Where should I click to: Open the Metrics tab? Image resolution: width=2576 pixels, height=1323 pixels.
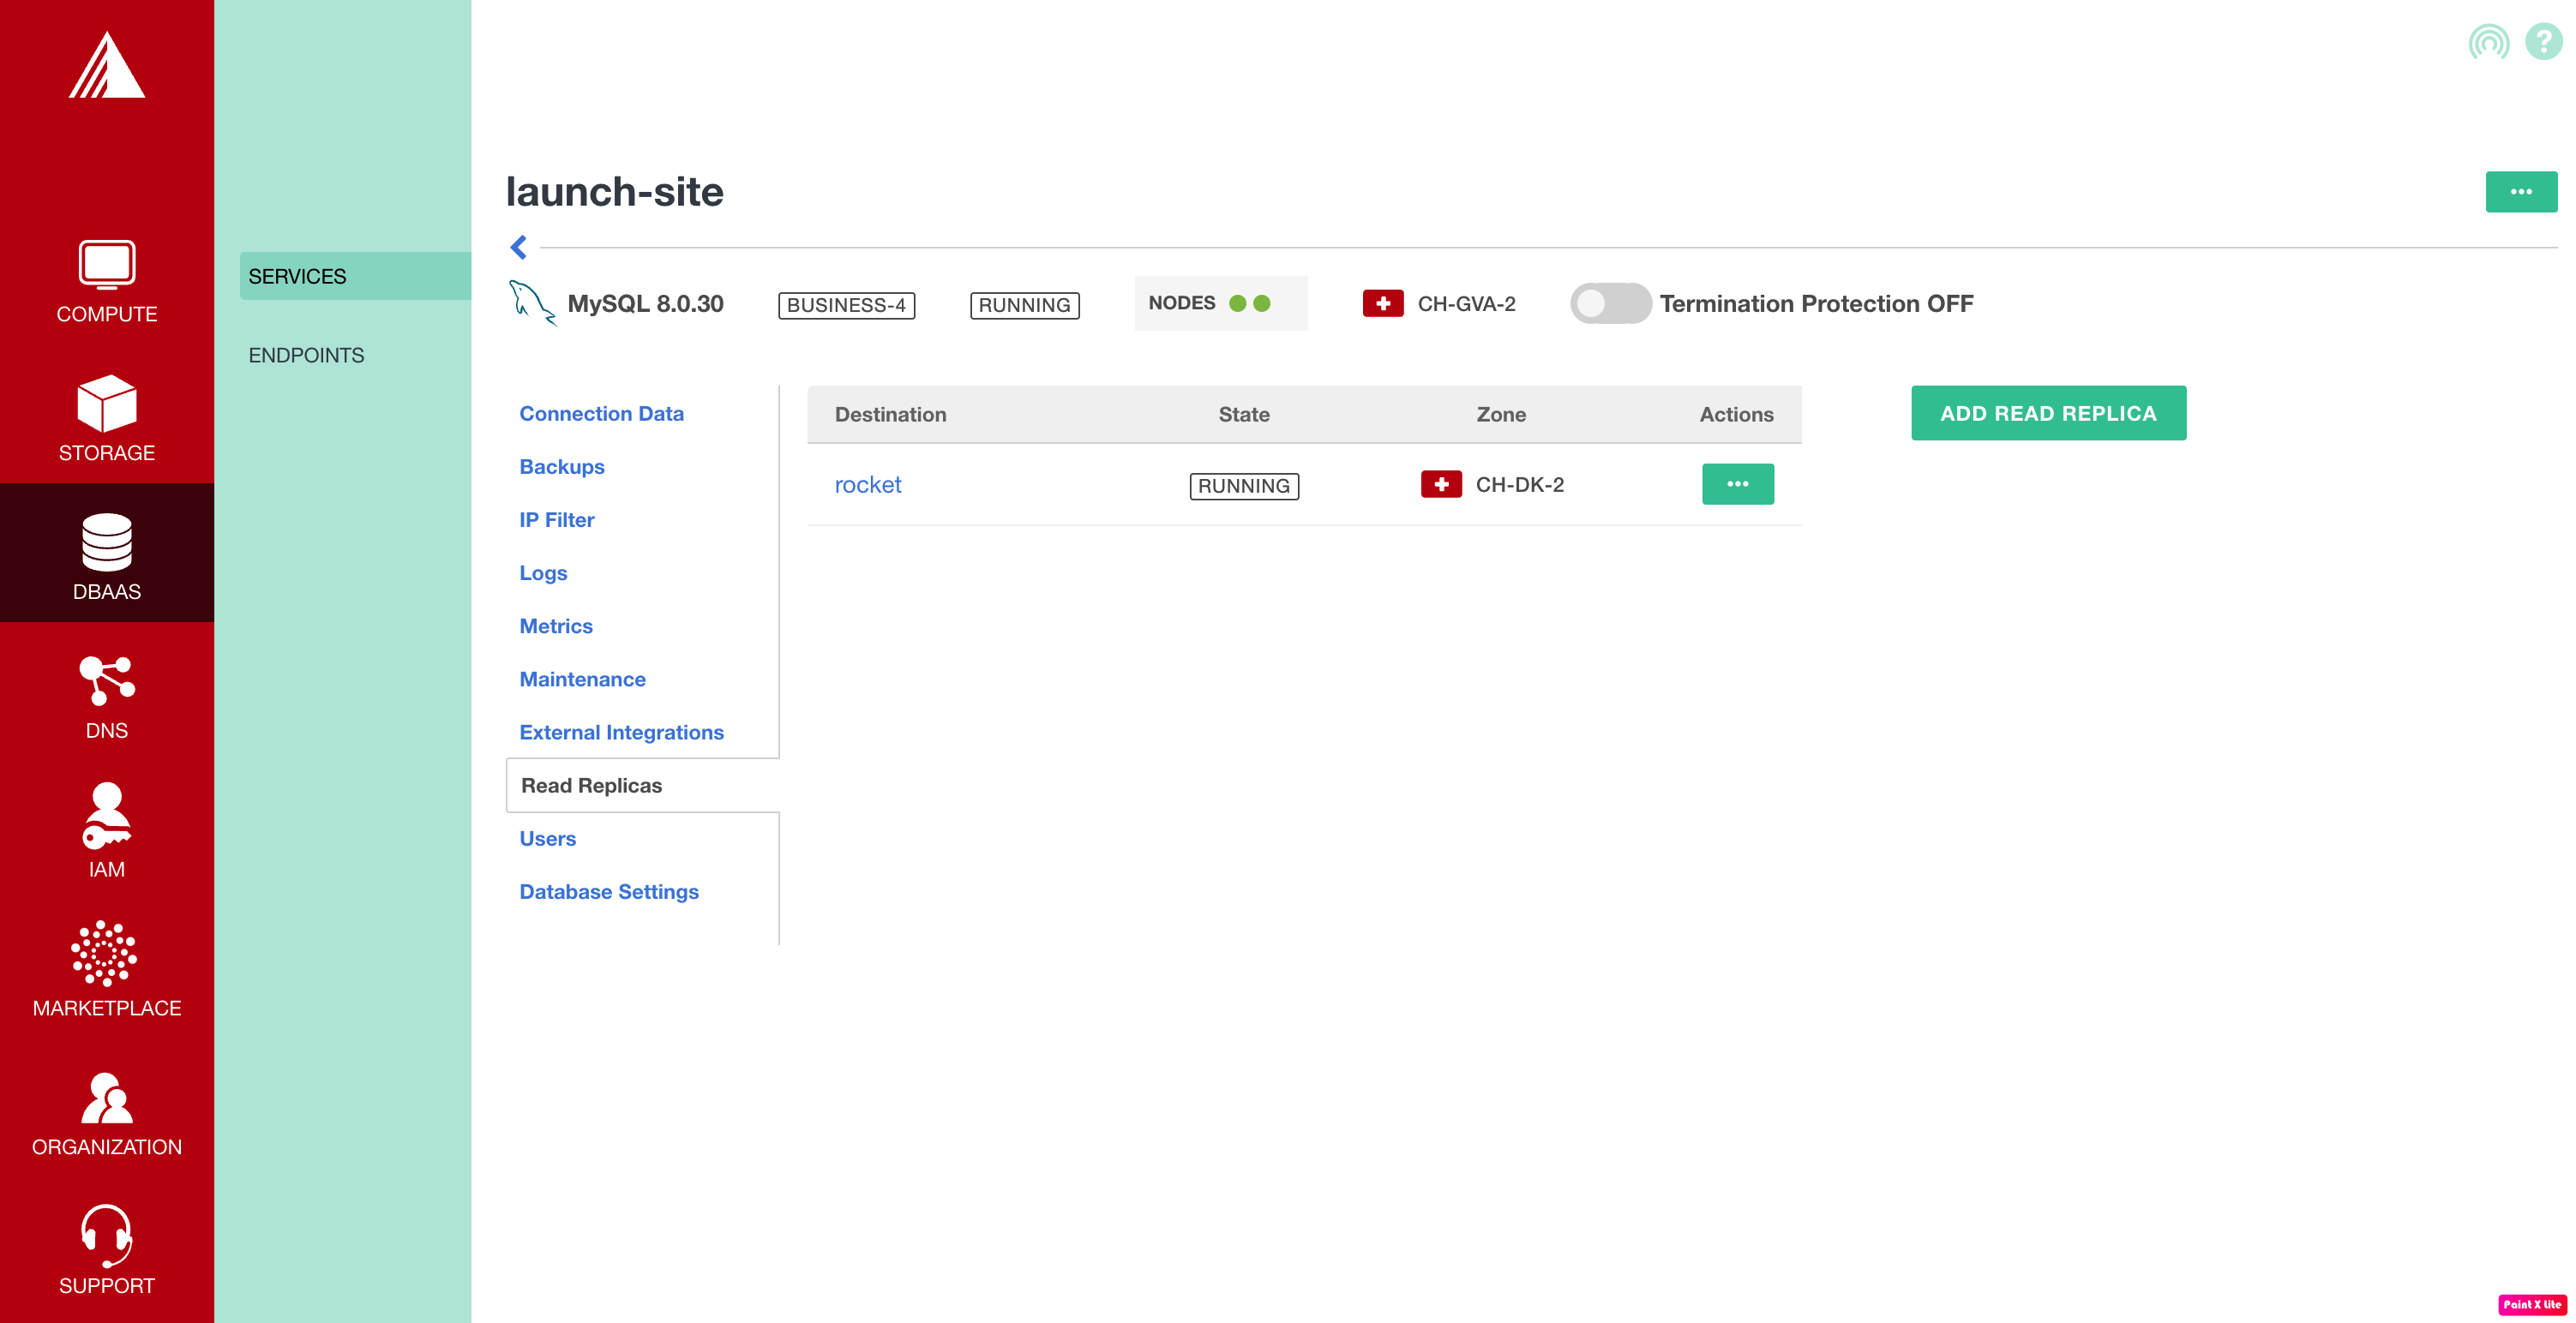556,626
